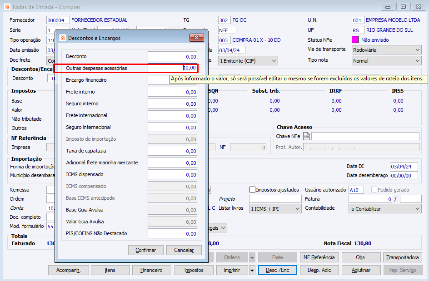This screenshot has width=429, height=281.
Task: Click the Mod. formulário field 55
Action: [51, 226]
